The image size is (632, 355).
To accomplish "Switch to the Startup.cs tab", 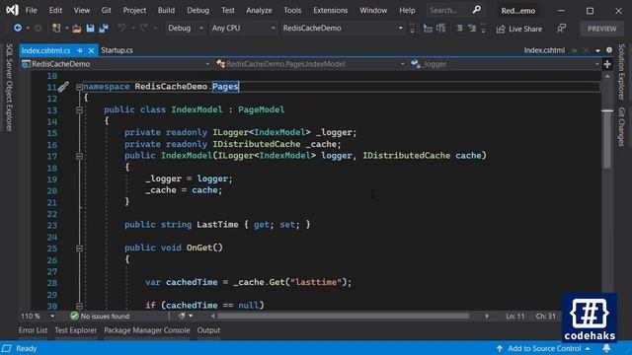I will coord(117,50).
